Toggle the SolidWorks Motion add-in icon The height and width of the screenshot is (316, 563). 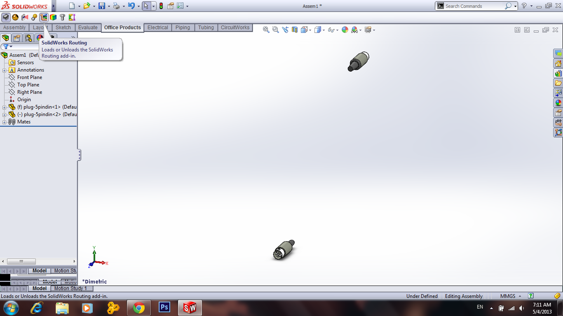34,17
